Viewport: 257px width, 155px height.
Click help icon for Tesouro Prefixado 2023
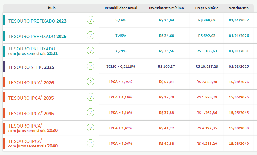(x=90, y=20)
